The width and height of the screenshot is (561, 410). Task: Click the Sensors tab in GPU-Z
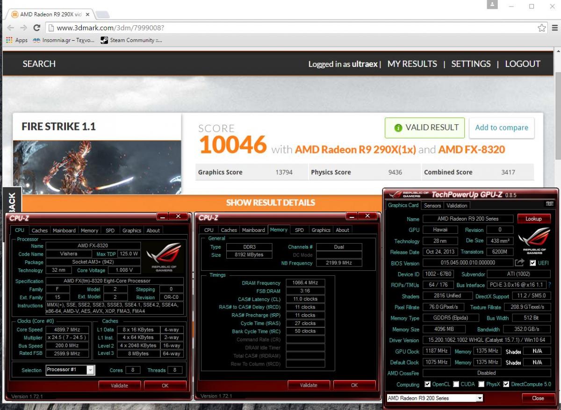tap(432, 206)
